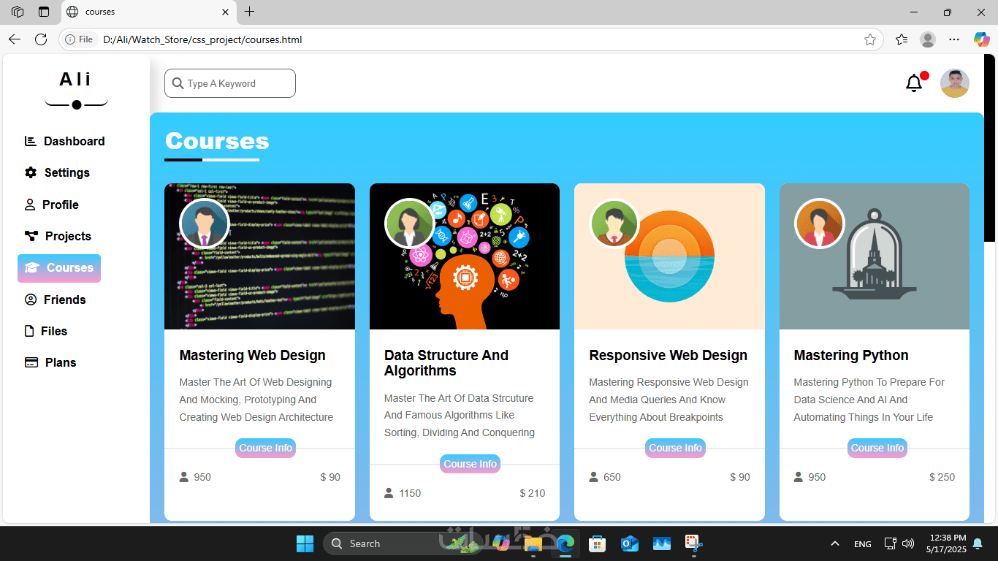Close the courses browser tab
This screenshot has width=998, height=561.
226,12
